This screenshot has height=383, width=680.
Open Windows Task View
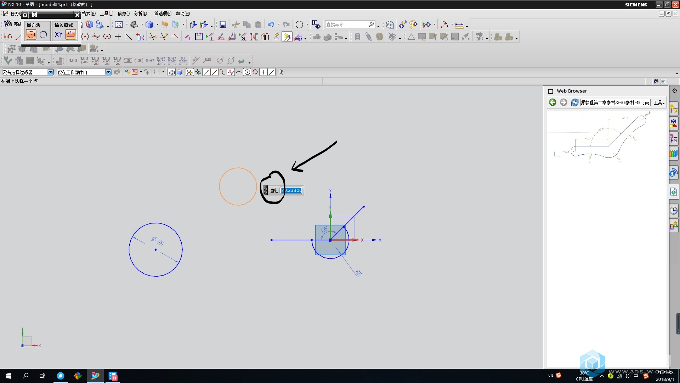pos(42,376)
